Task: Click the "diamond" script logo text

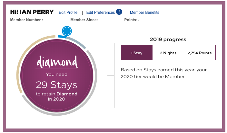Action: pyautogui.click(x=57, y=62)
